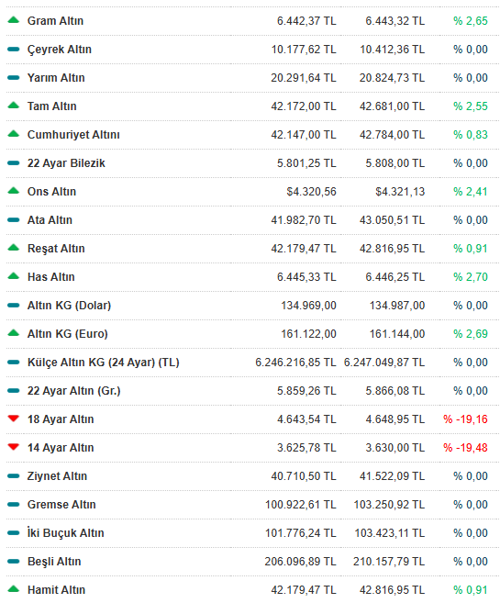Select Yarım Altın sell price 20.824,73 TL
Image resolution: width=500 pixels, height=603 pixels.
pos(392,78)
